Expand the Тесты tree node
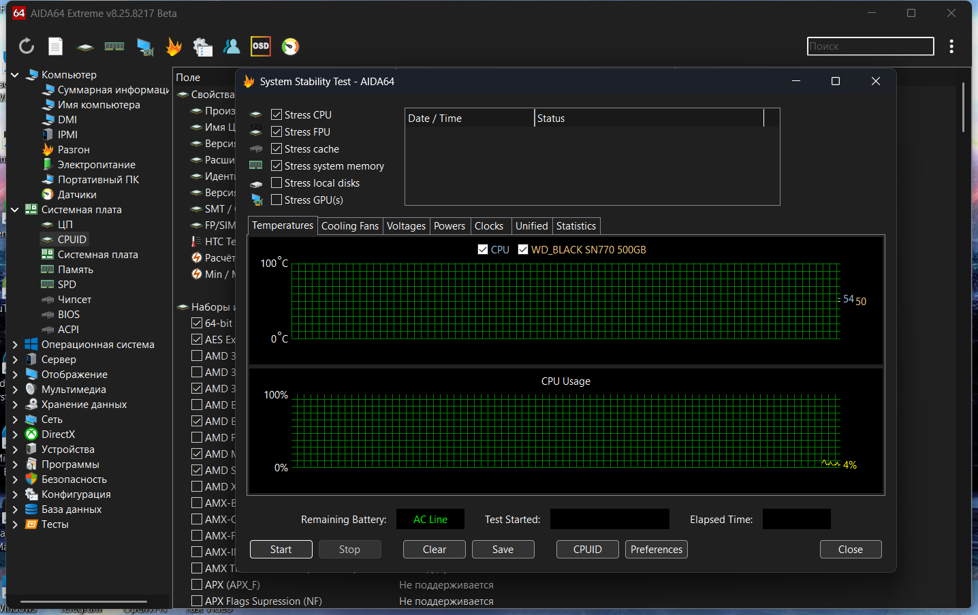This screenshot has width=978, height=615. pos(15,524)
